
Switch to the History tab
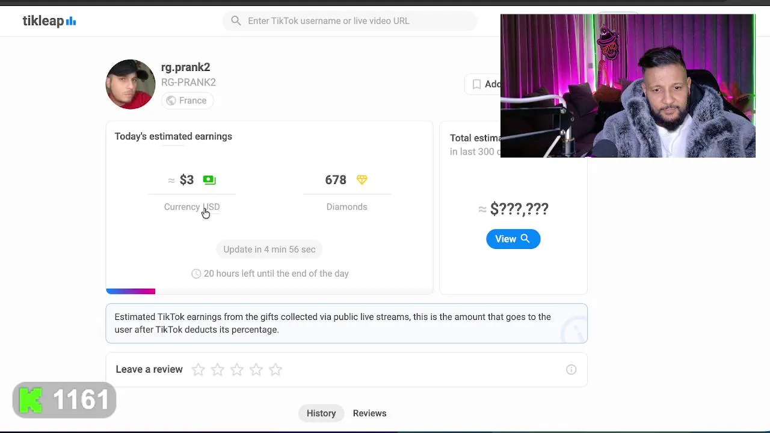tap(321, 413)
